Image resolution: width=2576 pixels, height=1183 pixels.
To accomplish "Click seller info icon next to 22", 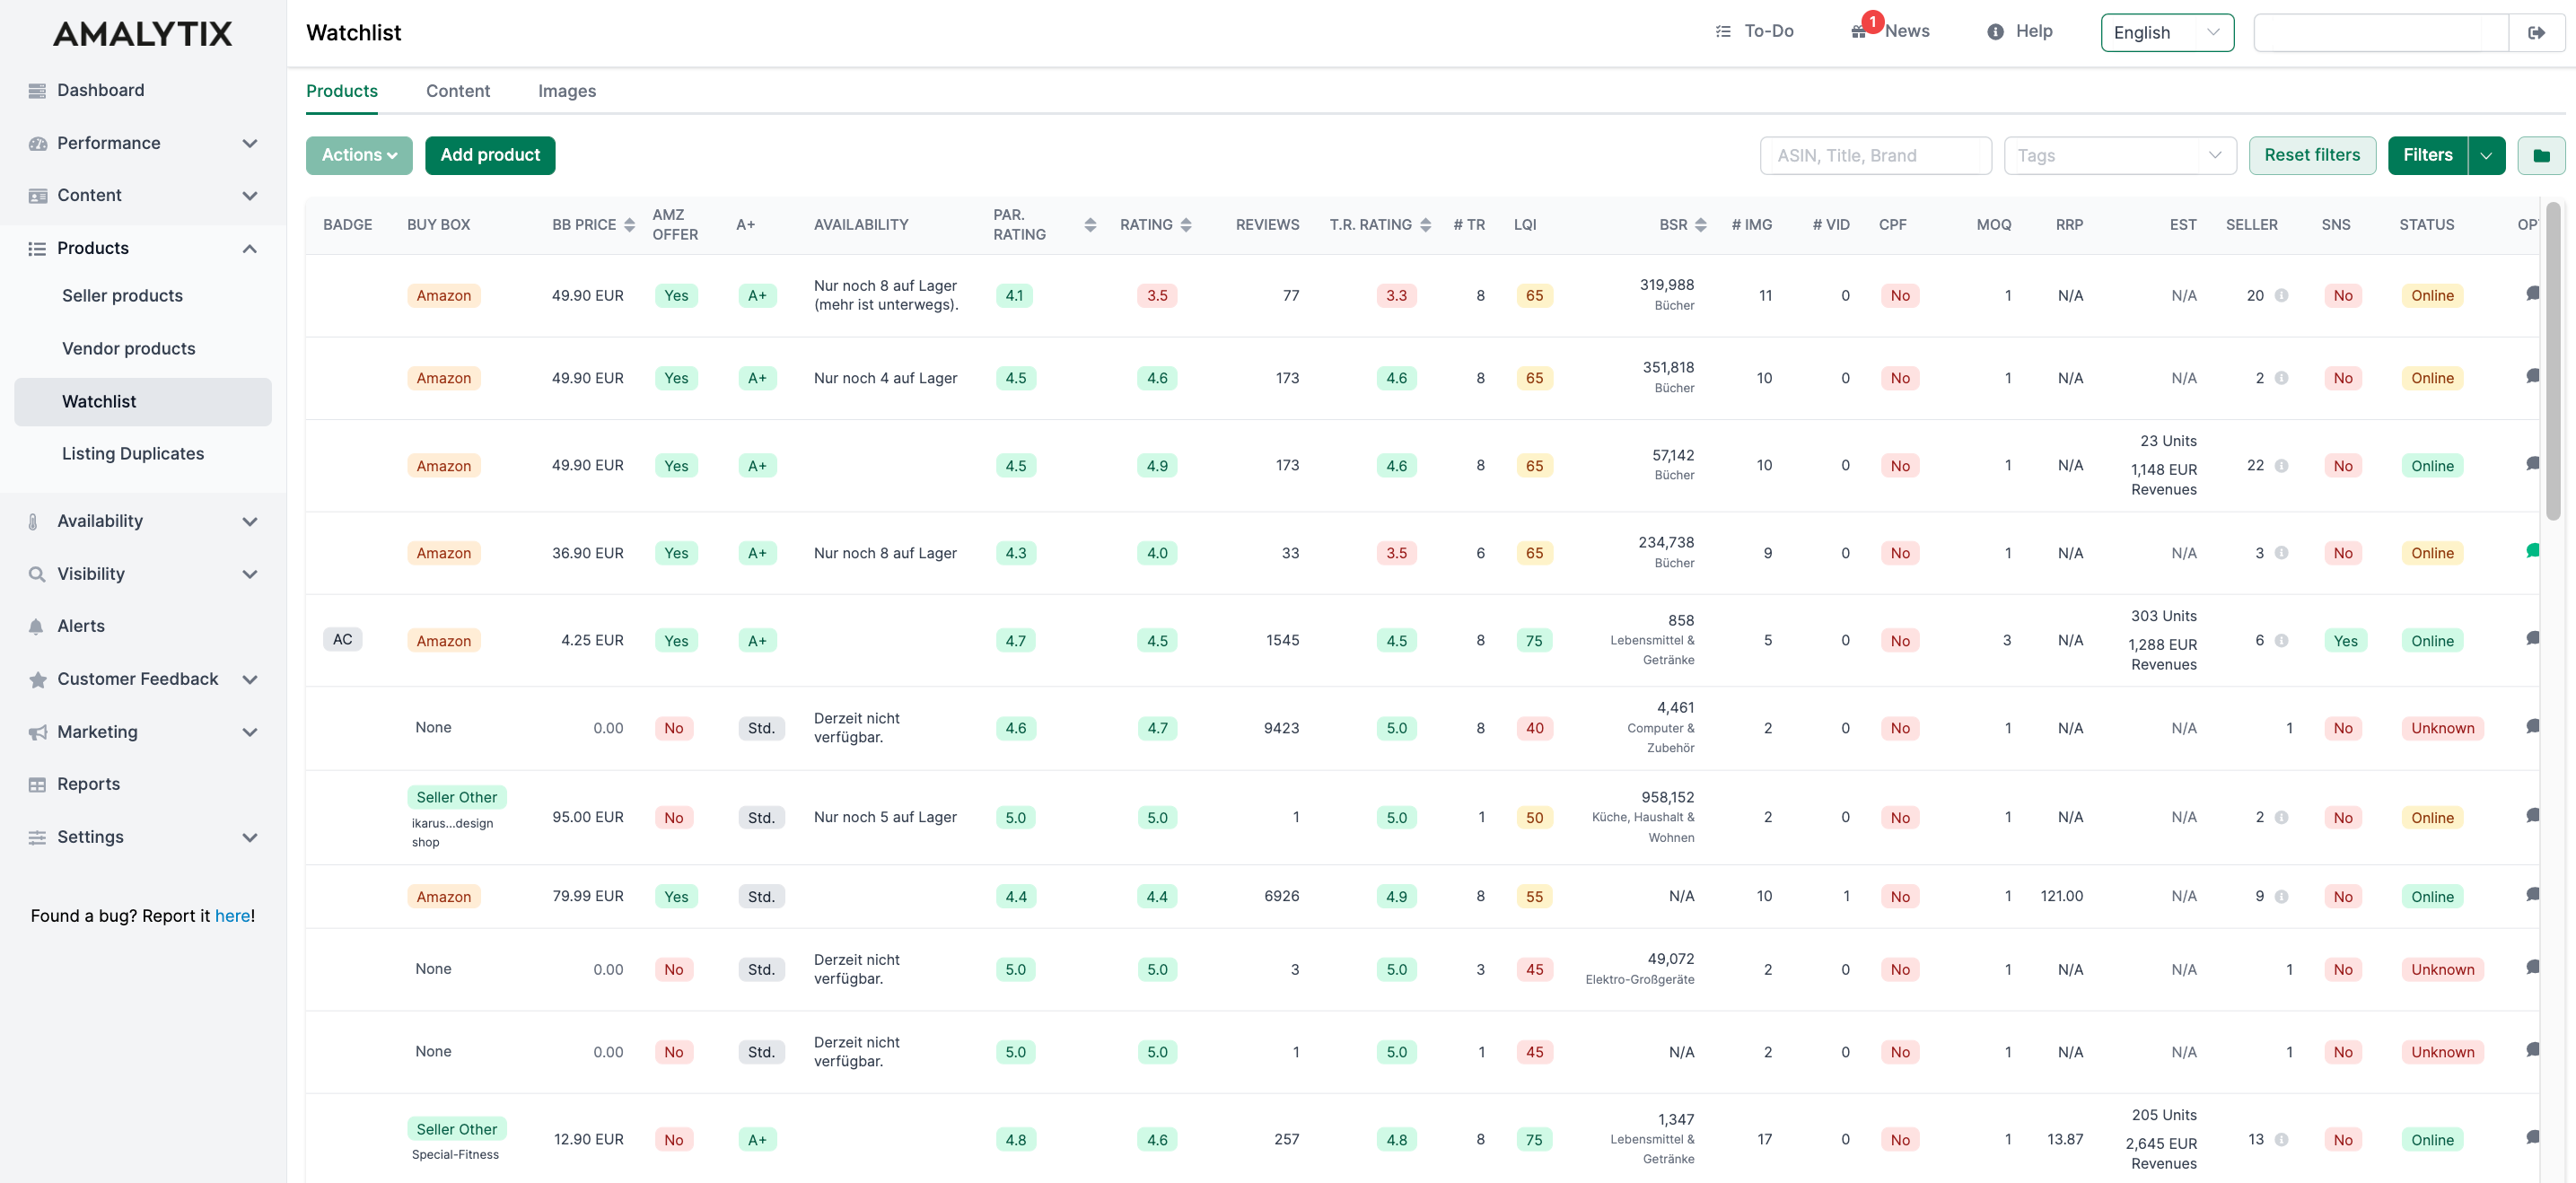I will click(2281, 465).
